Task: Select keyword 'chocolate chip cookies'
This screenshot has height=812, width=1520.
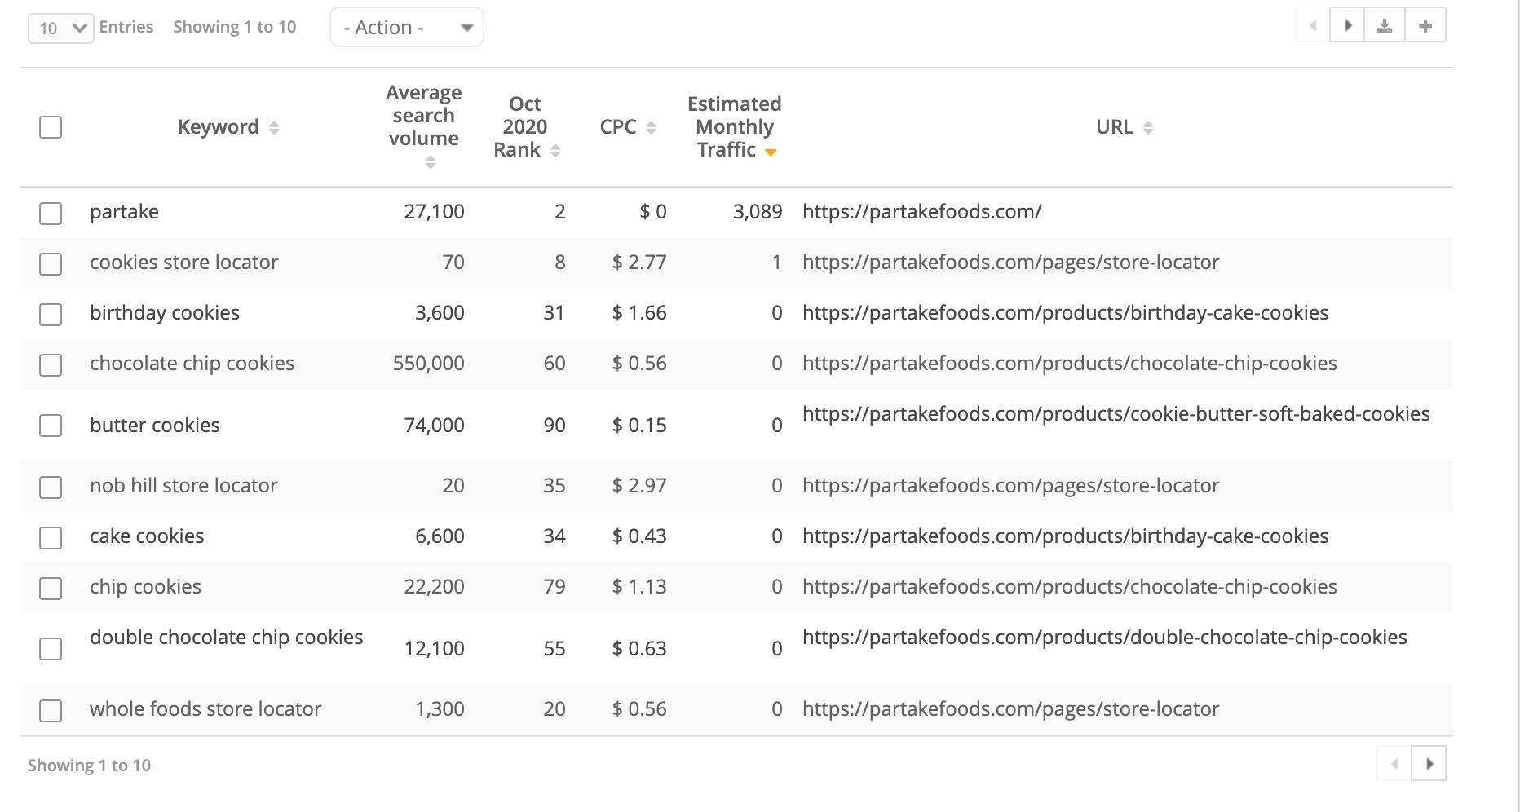Action: pyautogui.click(x=192, y=364)
